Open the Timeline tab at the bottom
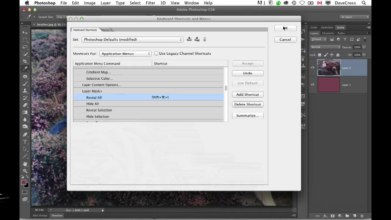 pyautogui.click(x=57, y=215)
